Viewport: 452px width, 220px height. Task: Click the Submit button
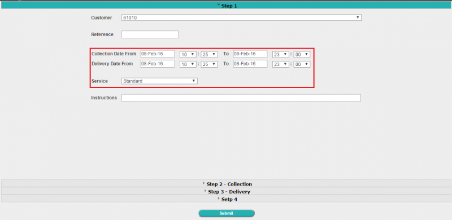(x=227, y=213)
